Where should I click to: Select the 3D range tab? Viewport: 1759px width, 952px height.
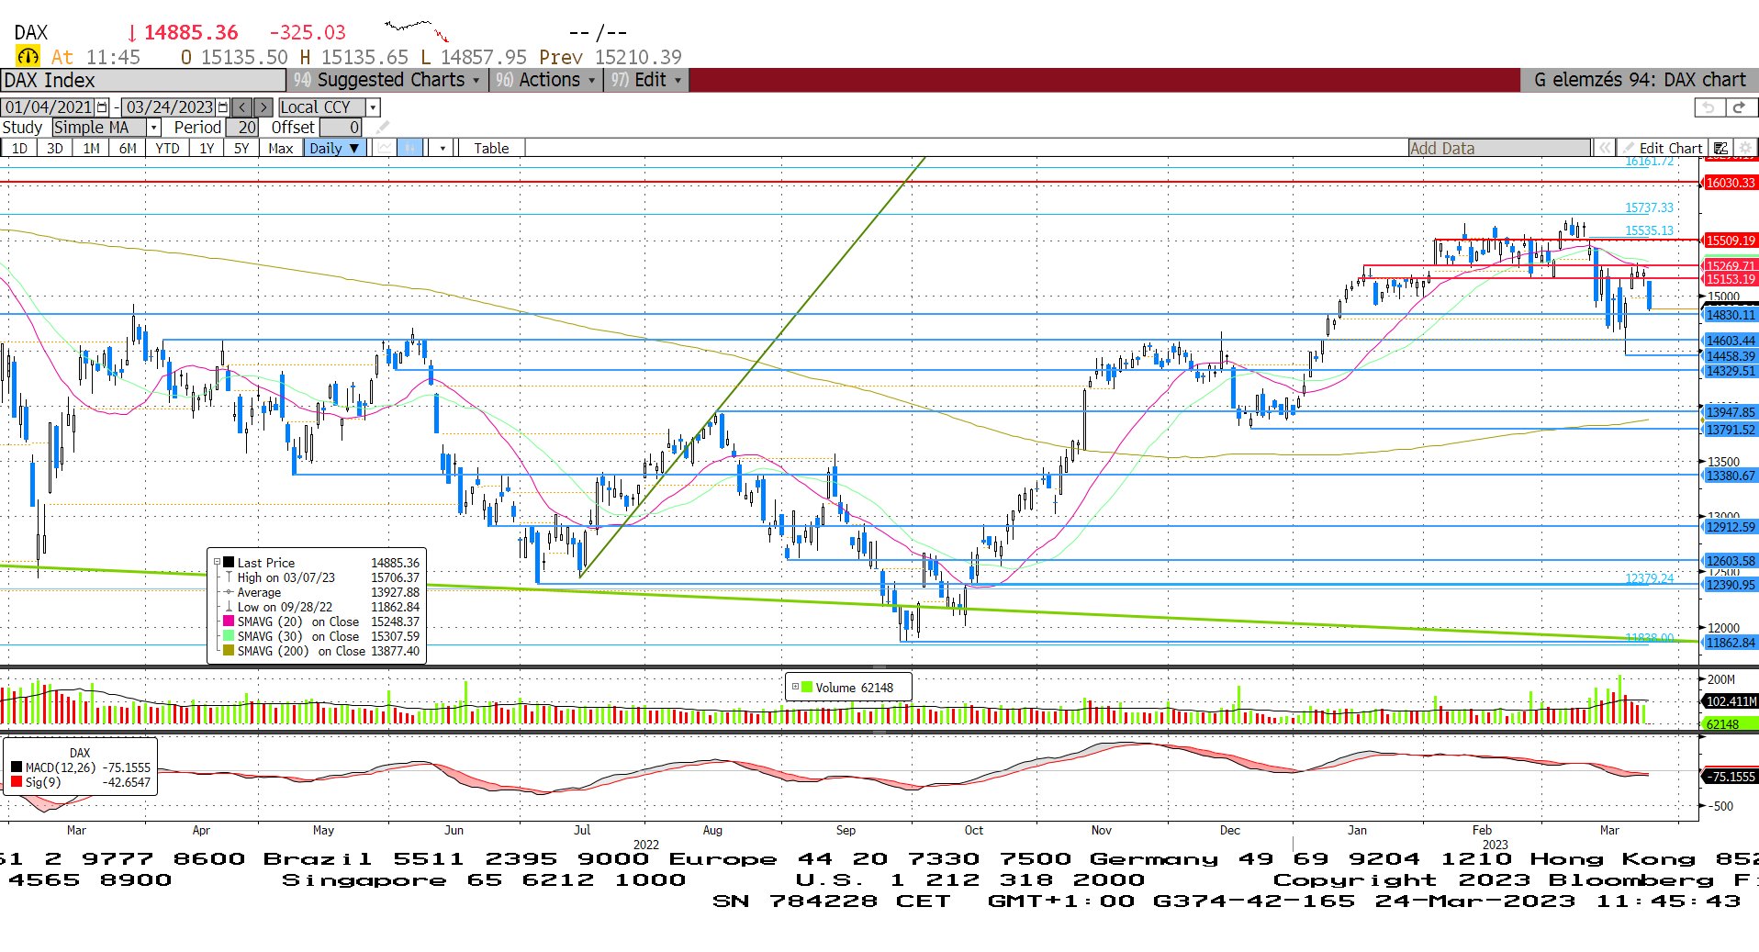pyautogui.click(x=54, y=148)
